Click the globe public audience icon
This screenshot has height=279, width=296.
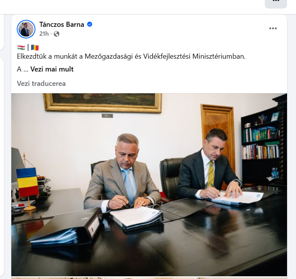click(x=56, y=34)
